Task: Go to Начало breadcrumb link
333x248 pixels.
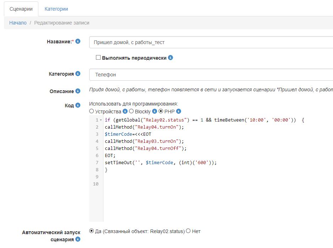Action: (x=18, y=23)
